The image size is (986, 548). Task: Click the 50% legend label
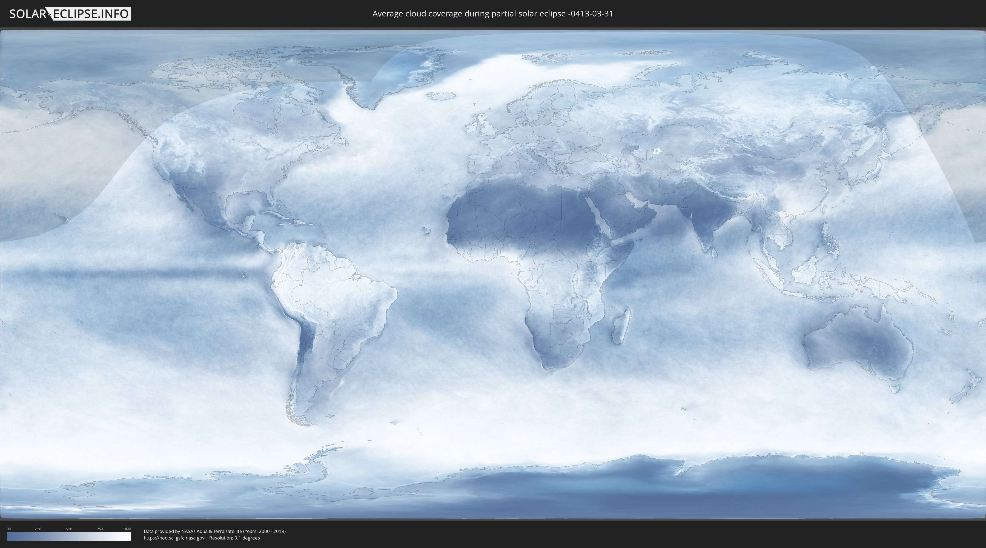click(x=69, y=529)
